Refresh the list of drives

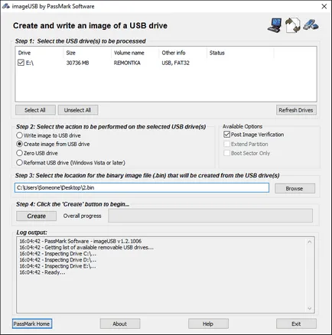(x=296, y=110)
